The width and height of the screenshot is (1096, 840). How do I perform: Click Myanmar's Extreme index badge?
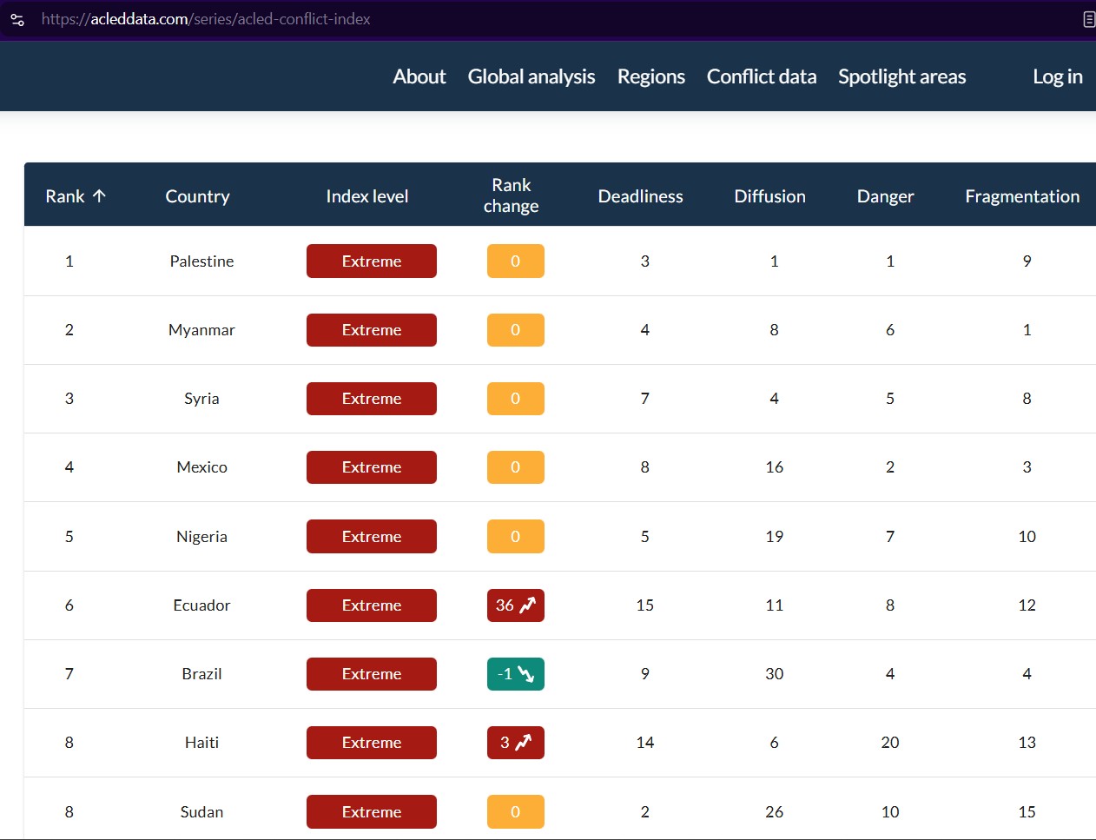click(372, 330)
